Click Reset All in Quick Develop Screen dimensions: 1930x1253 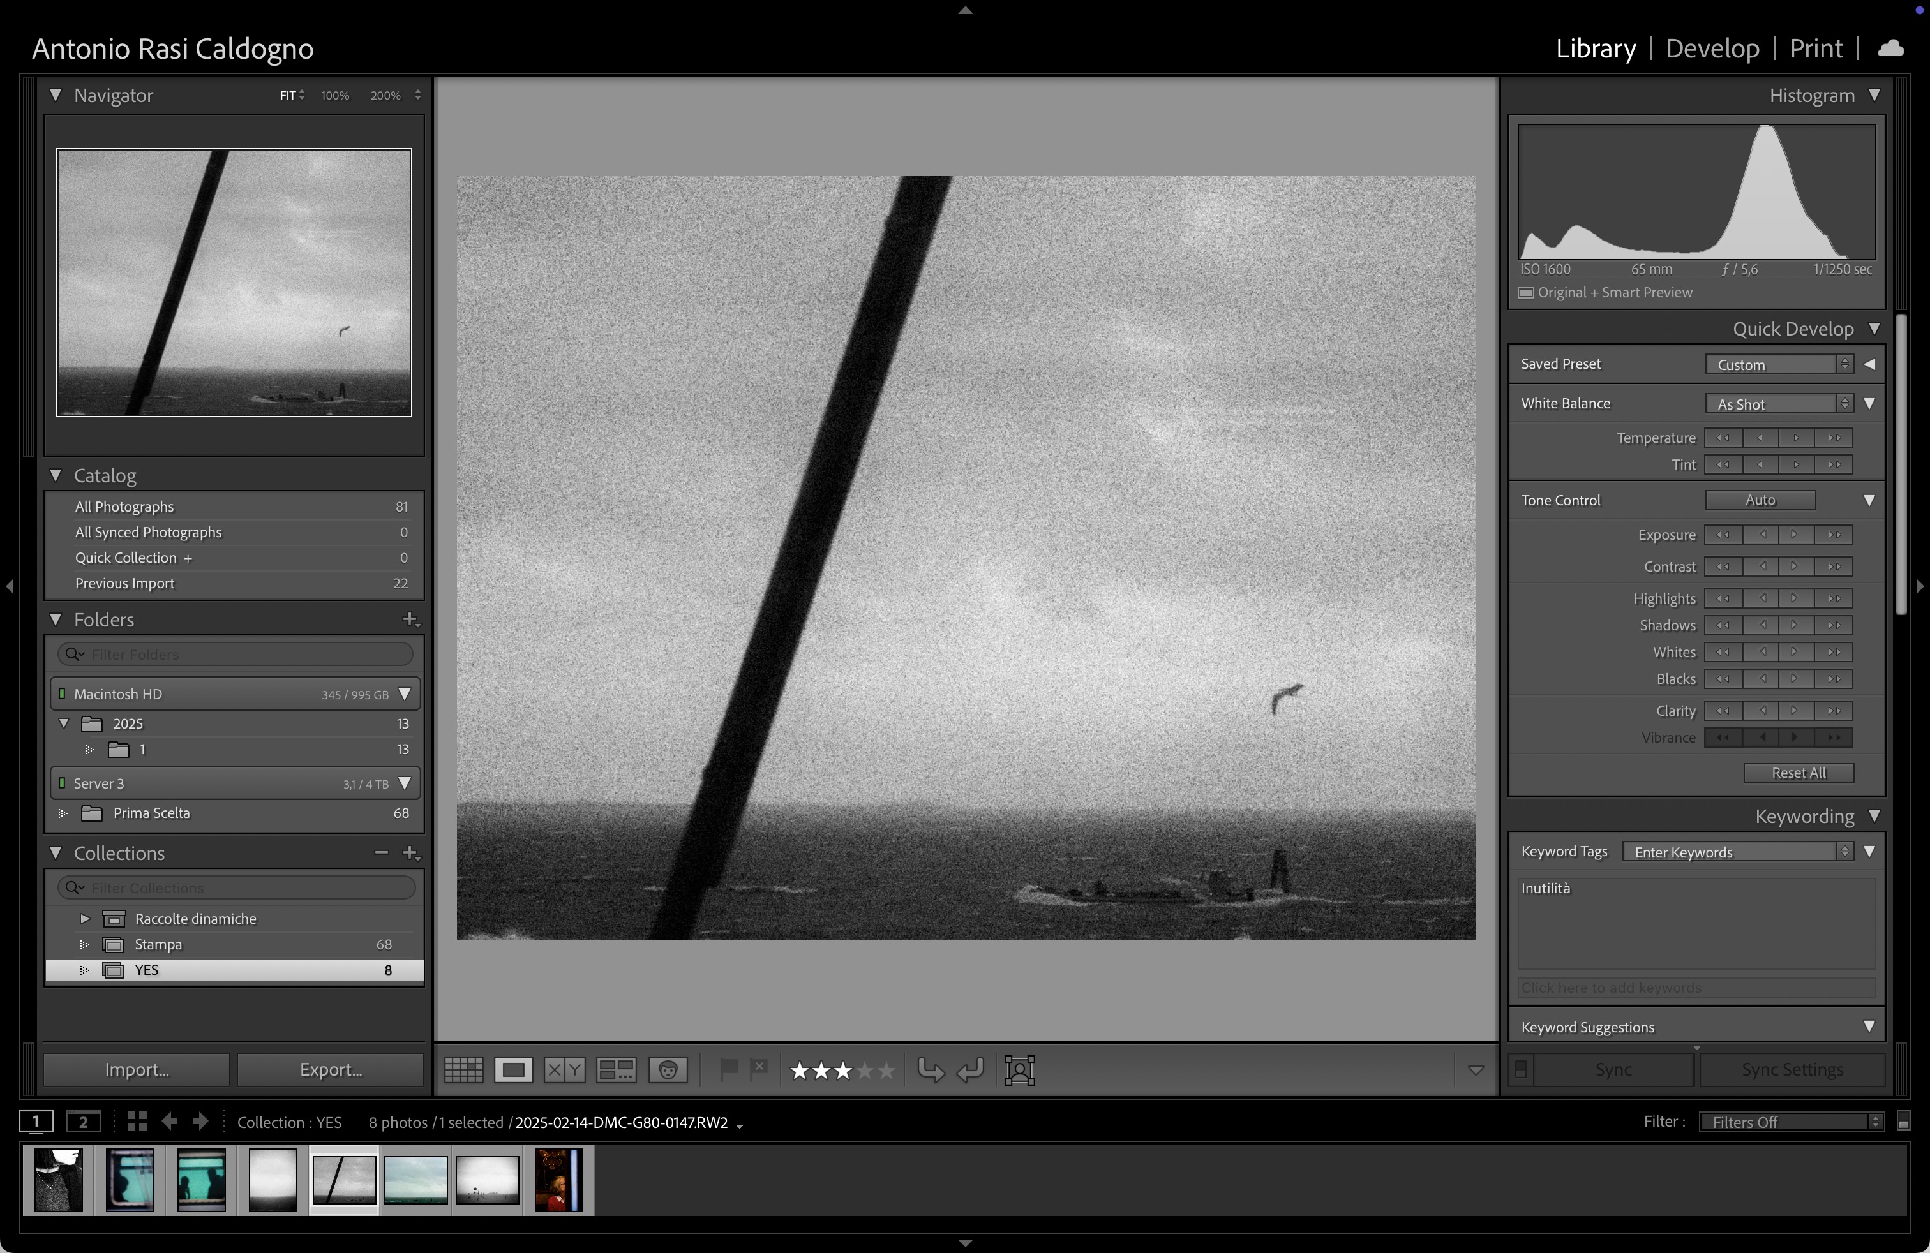1799,773
